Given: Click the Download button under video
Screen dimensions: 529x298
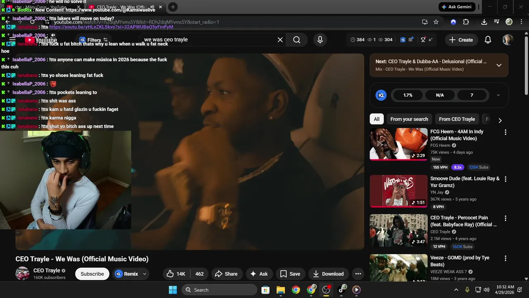Looking at the screenshot, I should pyautogui.click(x=329, y=274).
